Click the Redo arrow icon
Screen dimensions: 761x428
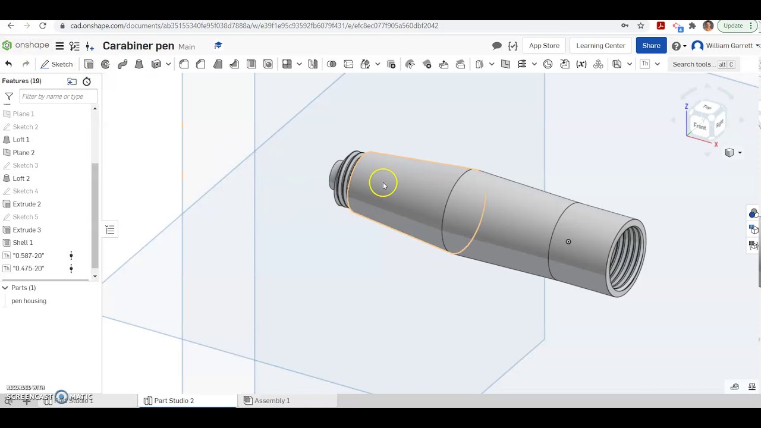tap(26, 64)
